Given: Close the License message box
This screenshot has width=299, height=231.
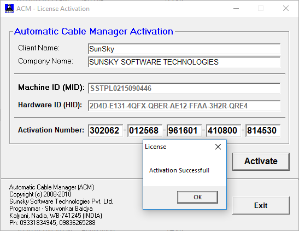Looking at the screenshot, I should [x=218, y=147].
